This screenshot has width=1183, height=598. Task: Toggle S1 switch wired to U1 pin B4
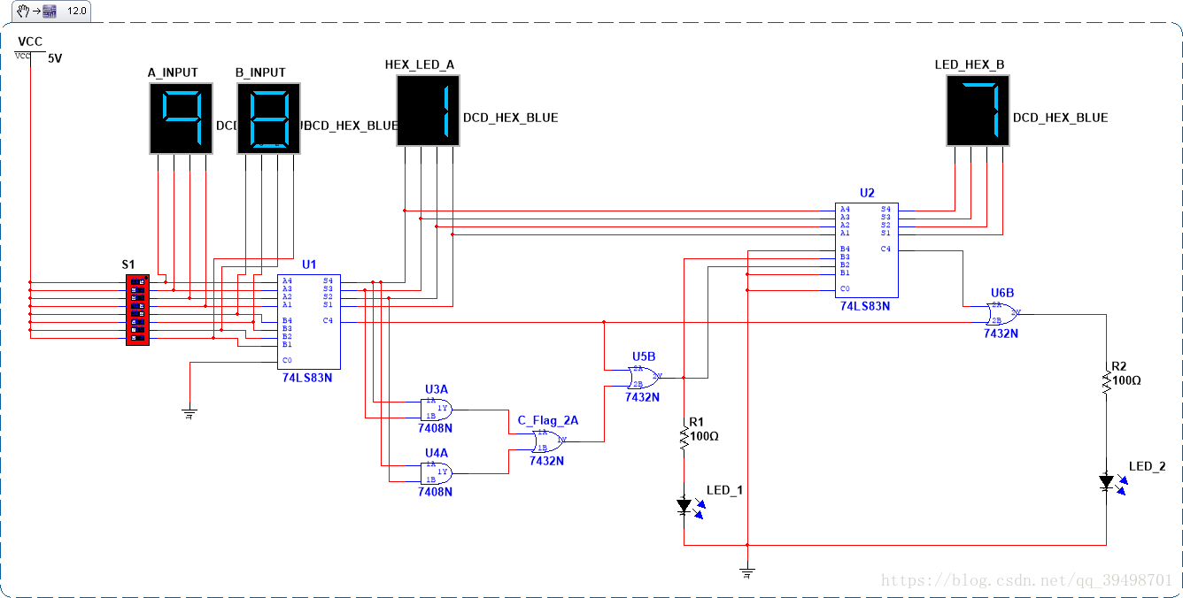(137, 313)
